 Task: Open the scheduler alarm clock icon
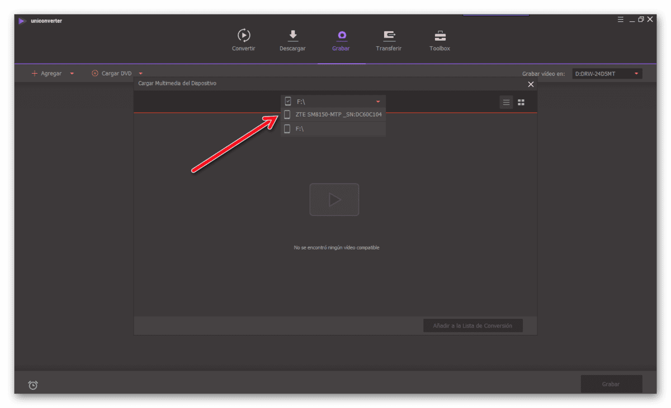click(33, 385)
